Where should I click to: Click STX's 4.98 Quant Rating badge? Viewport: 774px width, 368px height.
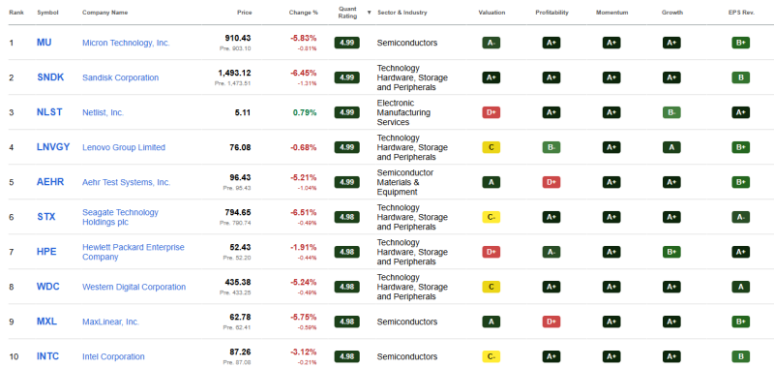tap(347, 217)
